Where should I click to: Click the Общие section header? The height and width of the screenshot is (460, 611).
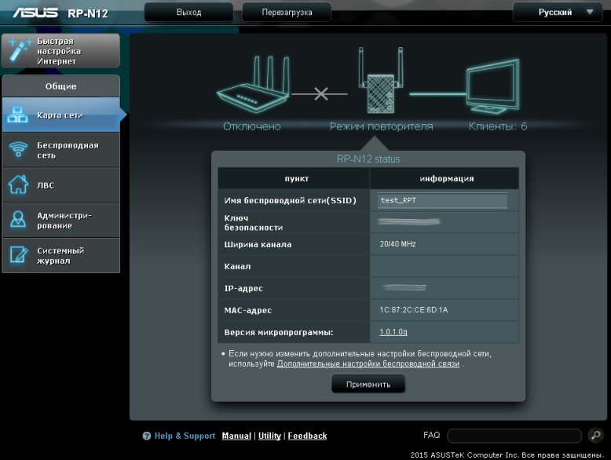click(60, 86)
